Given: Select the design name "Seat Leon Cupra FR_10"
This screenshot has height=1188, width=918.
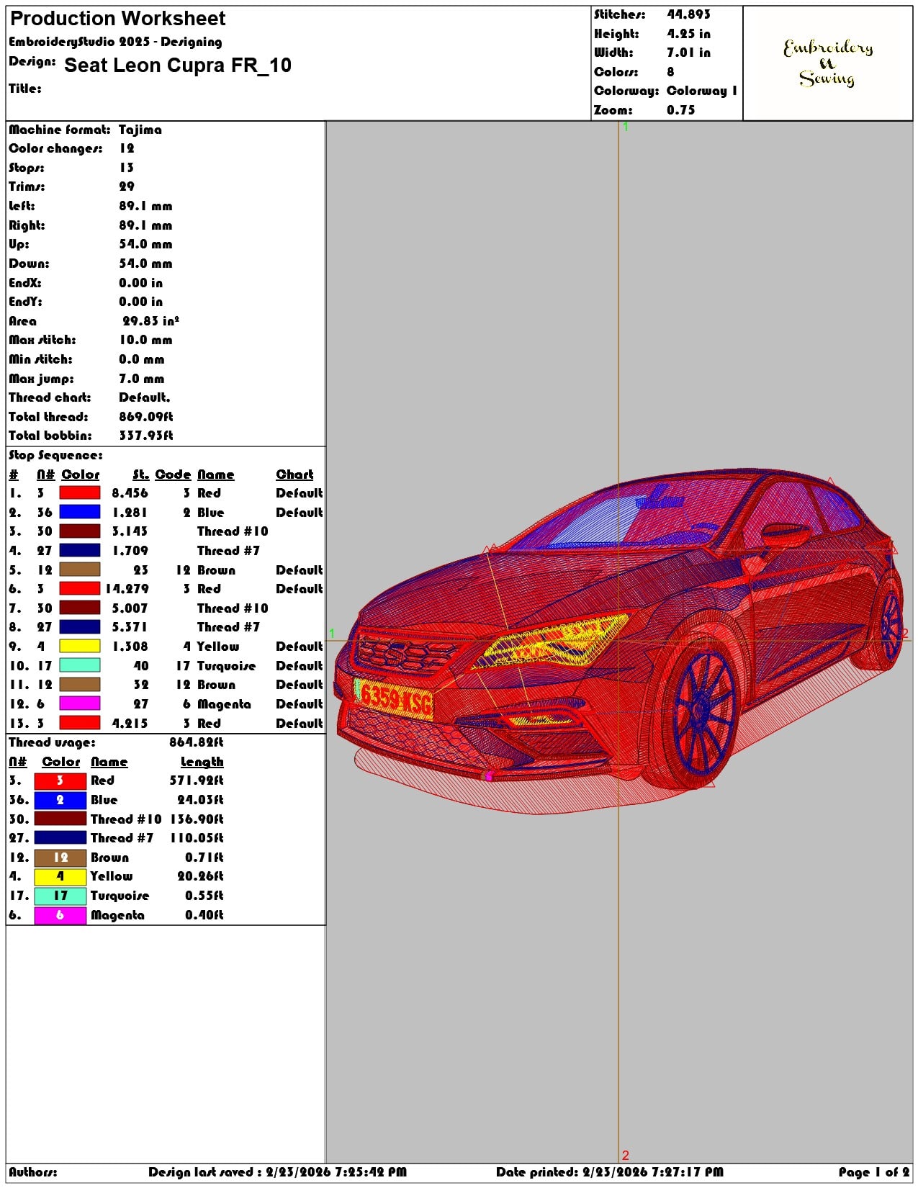Looking at the screenshot, I should [x=178, y=66].
